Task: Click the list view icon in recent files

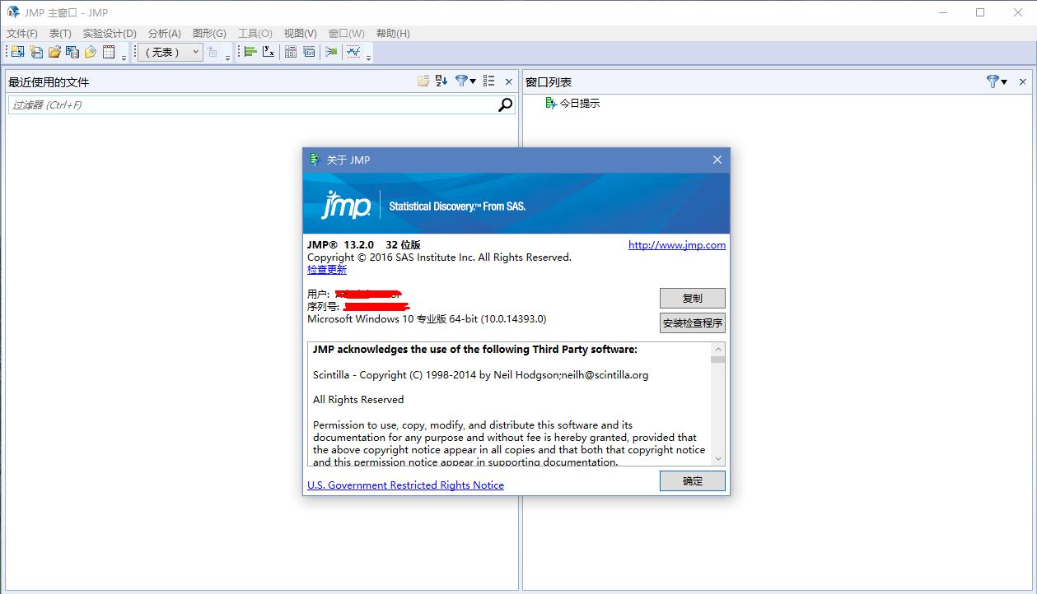Action: [x=489, y=81]
